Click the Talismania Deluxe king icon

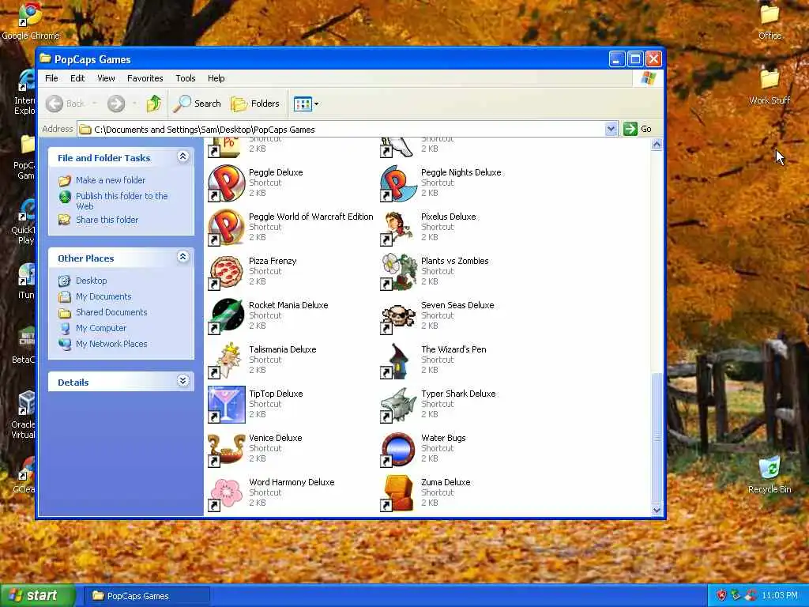pyautogui.click(x=226, y=360)
